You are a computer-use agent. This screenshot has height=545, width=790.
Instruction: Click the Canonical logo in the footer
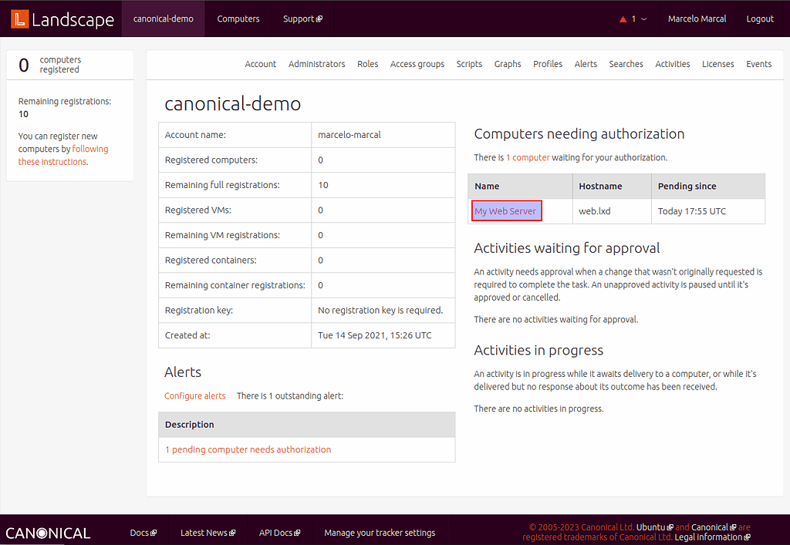pos(48,532)
